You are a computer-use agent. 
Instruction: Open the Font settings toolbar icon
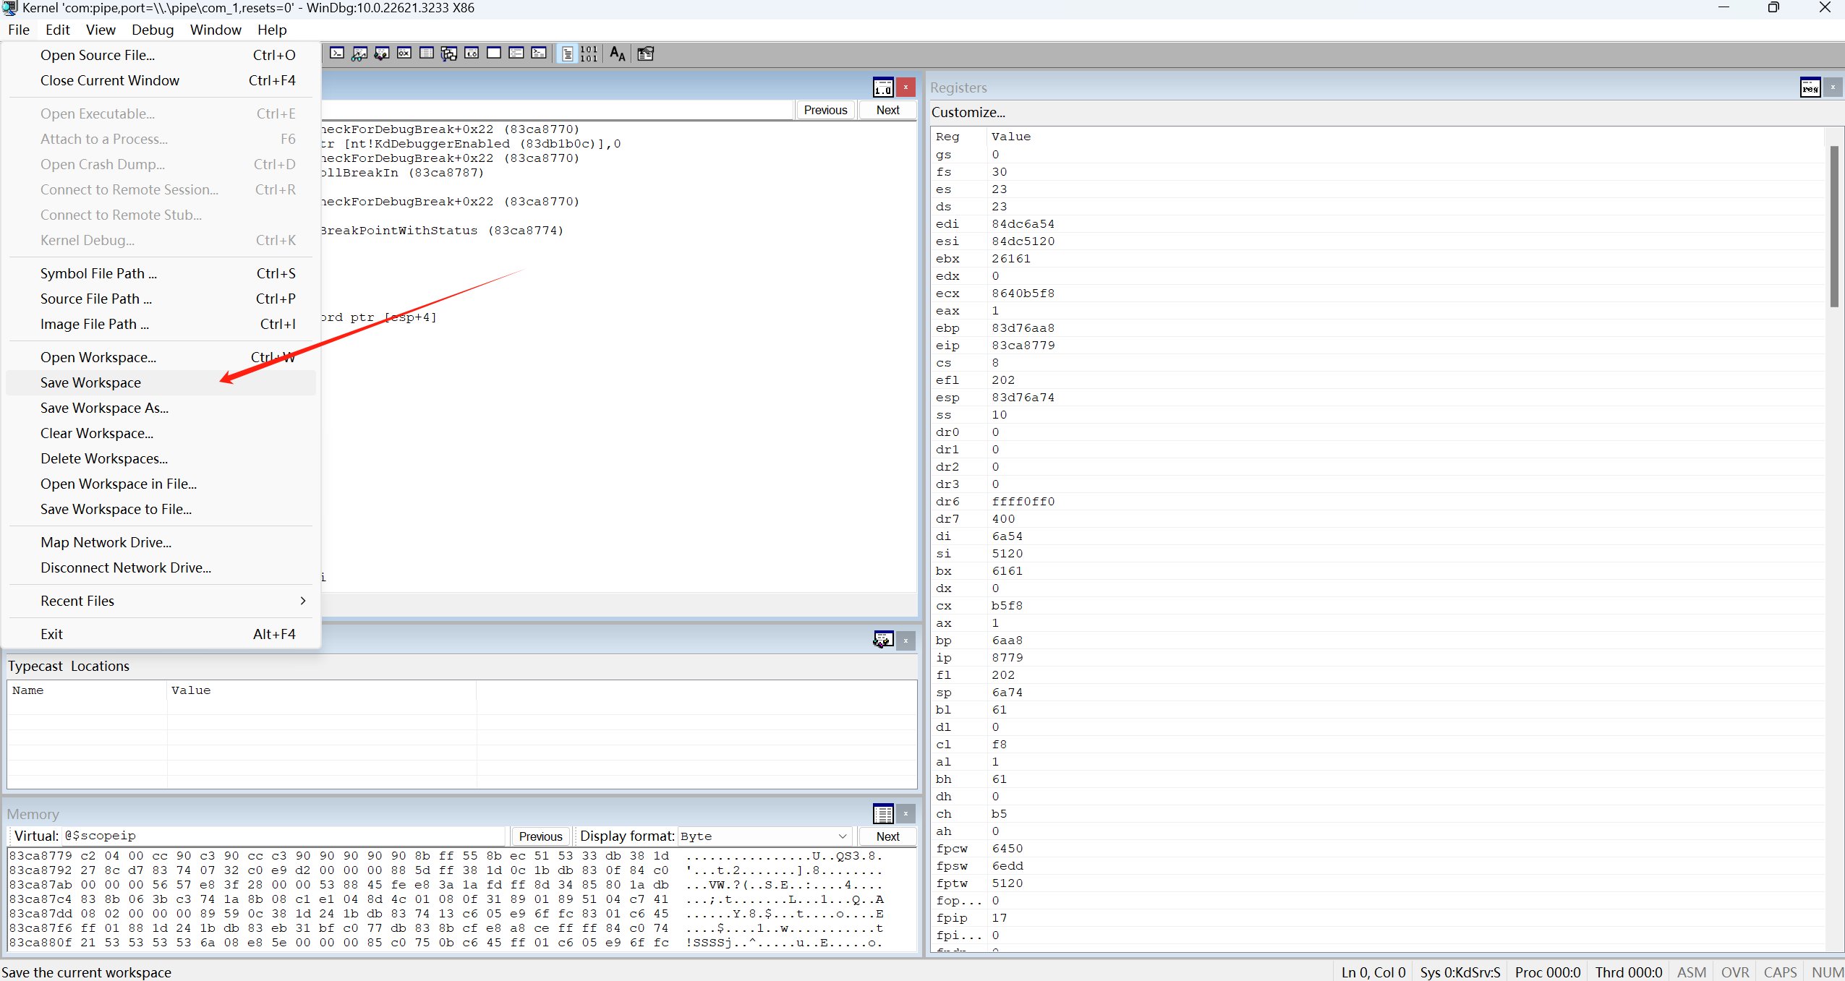(x=617, y=53)
